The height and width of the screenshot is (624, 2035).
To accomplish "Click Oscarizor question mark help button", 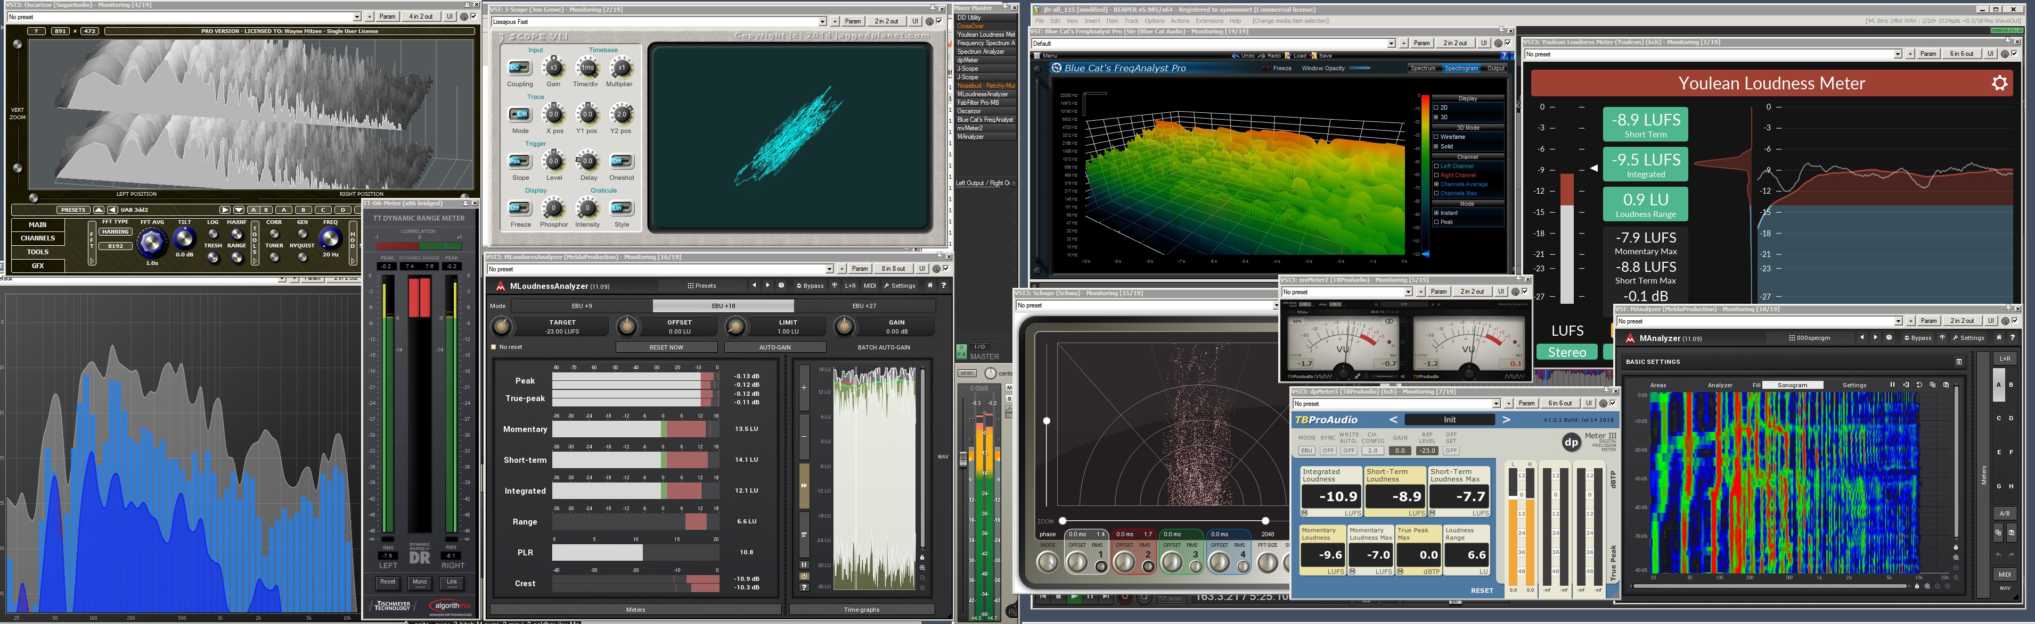I will [36, 31].
